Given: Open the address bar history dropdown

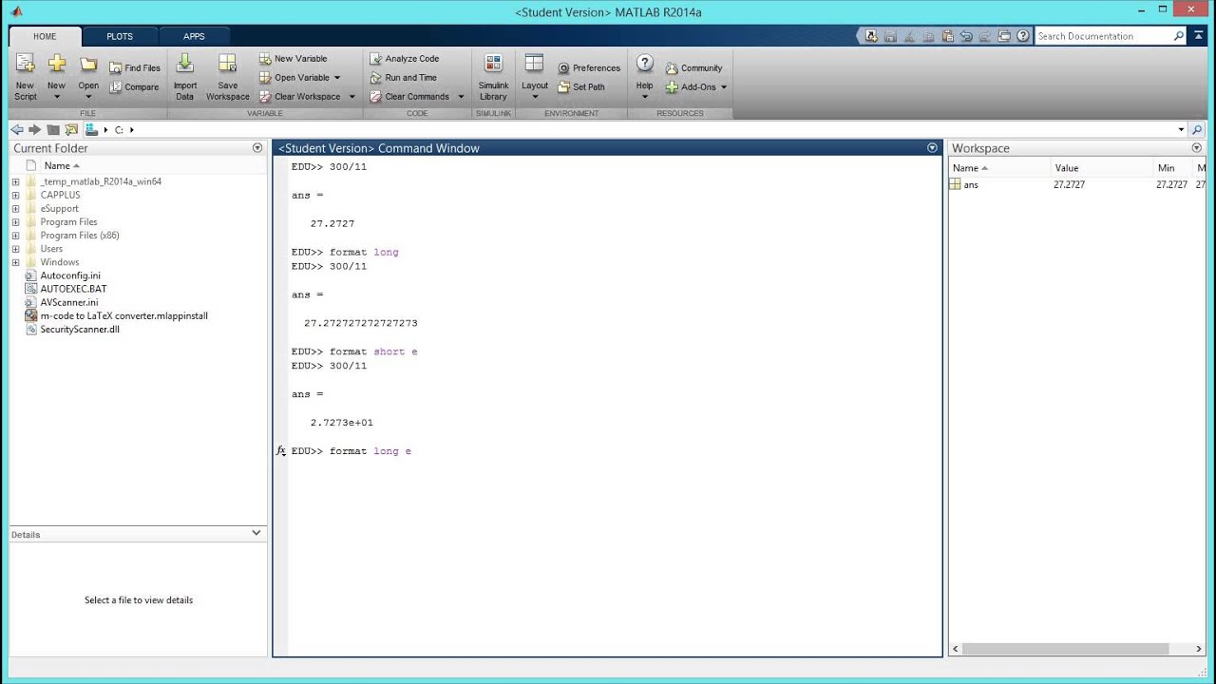Looking at the screenshot, I should point(1181,129).
